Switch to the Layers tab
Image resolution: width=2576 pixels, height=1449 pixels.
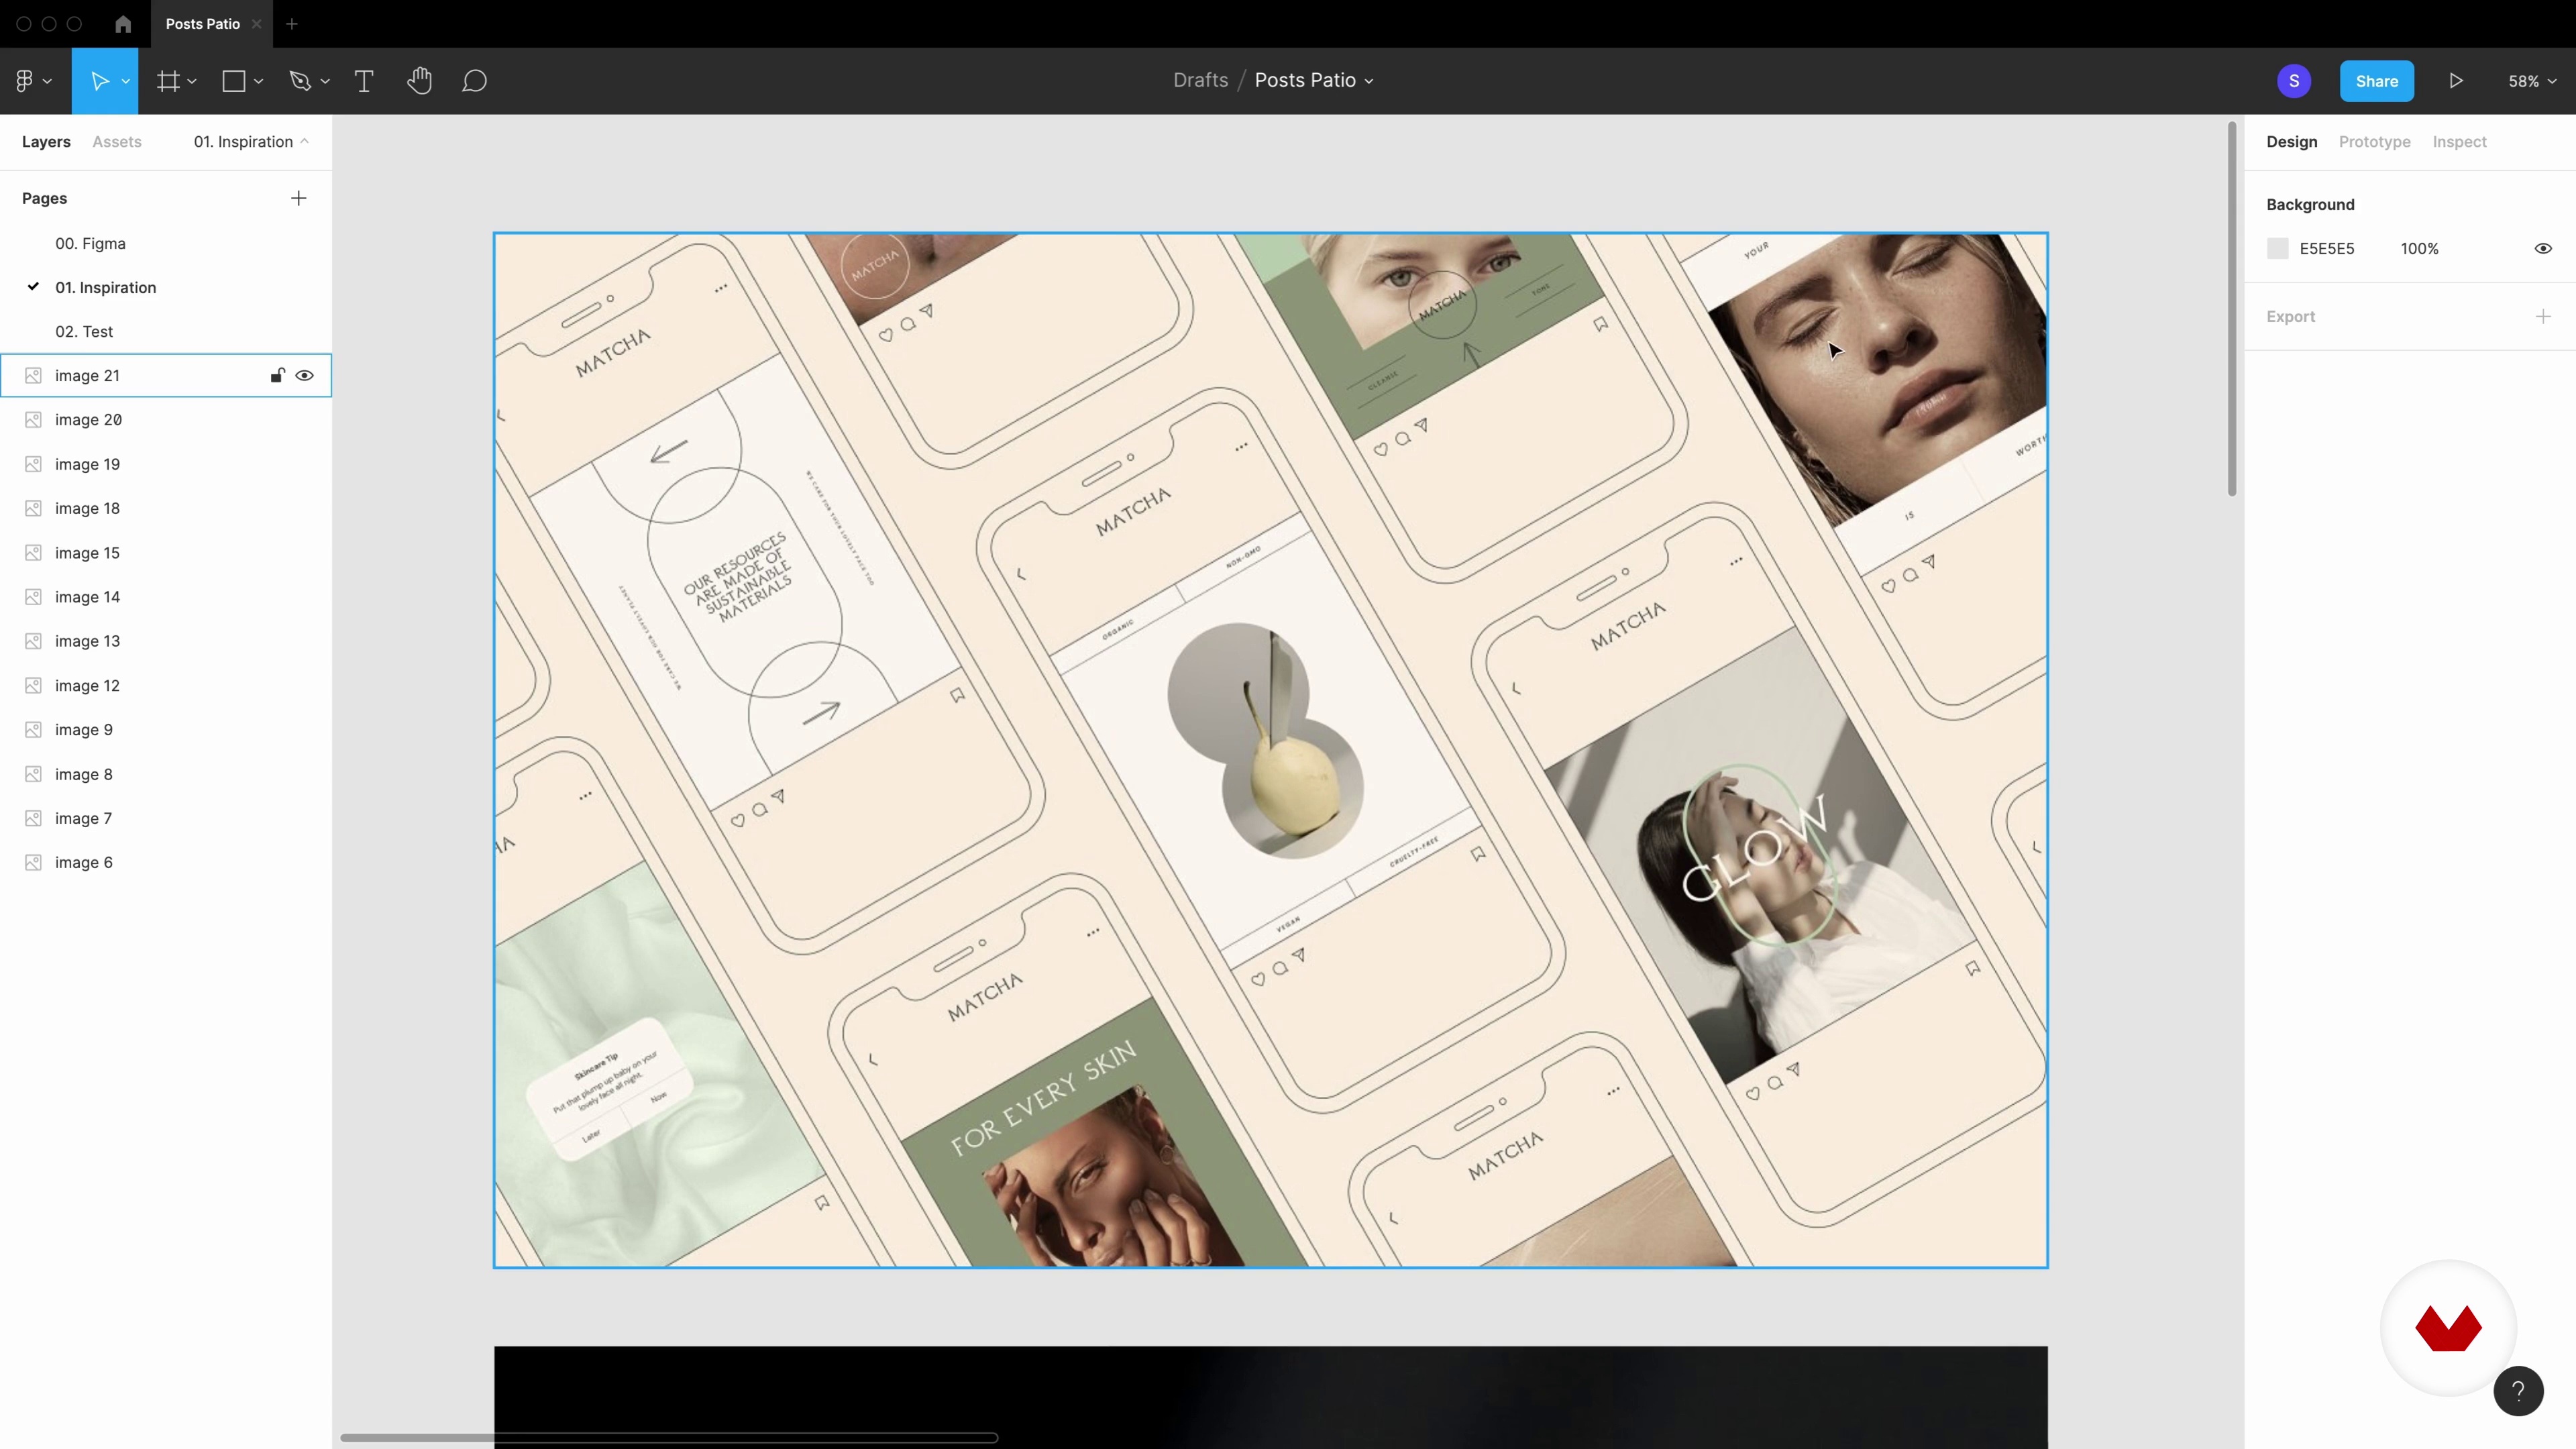[x=46, y=142]
